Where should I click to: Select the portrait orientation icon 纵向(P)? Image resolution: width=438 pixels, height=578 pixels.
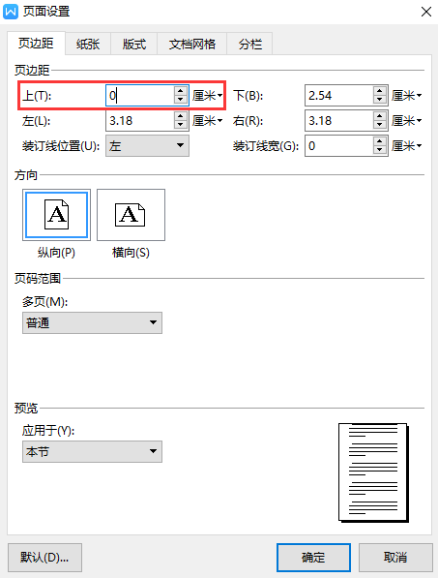(x=56, y=215)
